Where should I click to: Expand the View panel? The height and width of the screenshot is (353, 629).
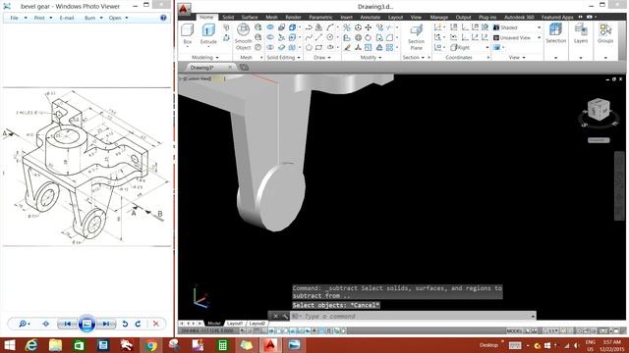click(x=517, y=58)
